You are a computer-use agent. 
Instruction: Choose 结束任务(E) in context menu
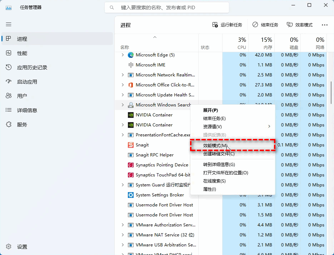233,119
